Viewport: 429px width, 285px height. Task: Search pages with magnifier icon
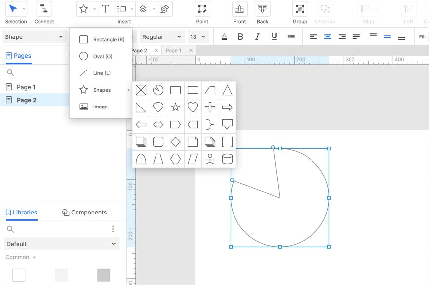[x=10, y=72]
